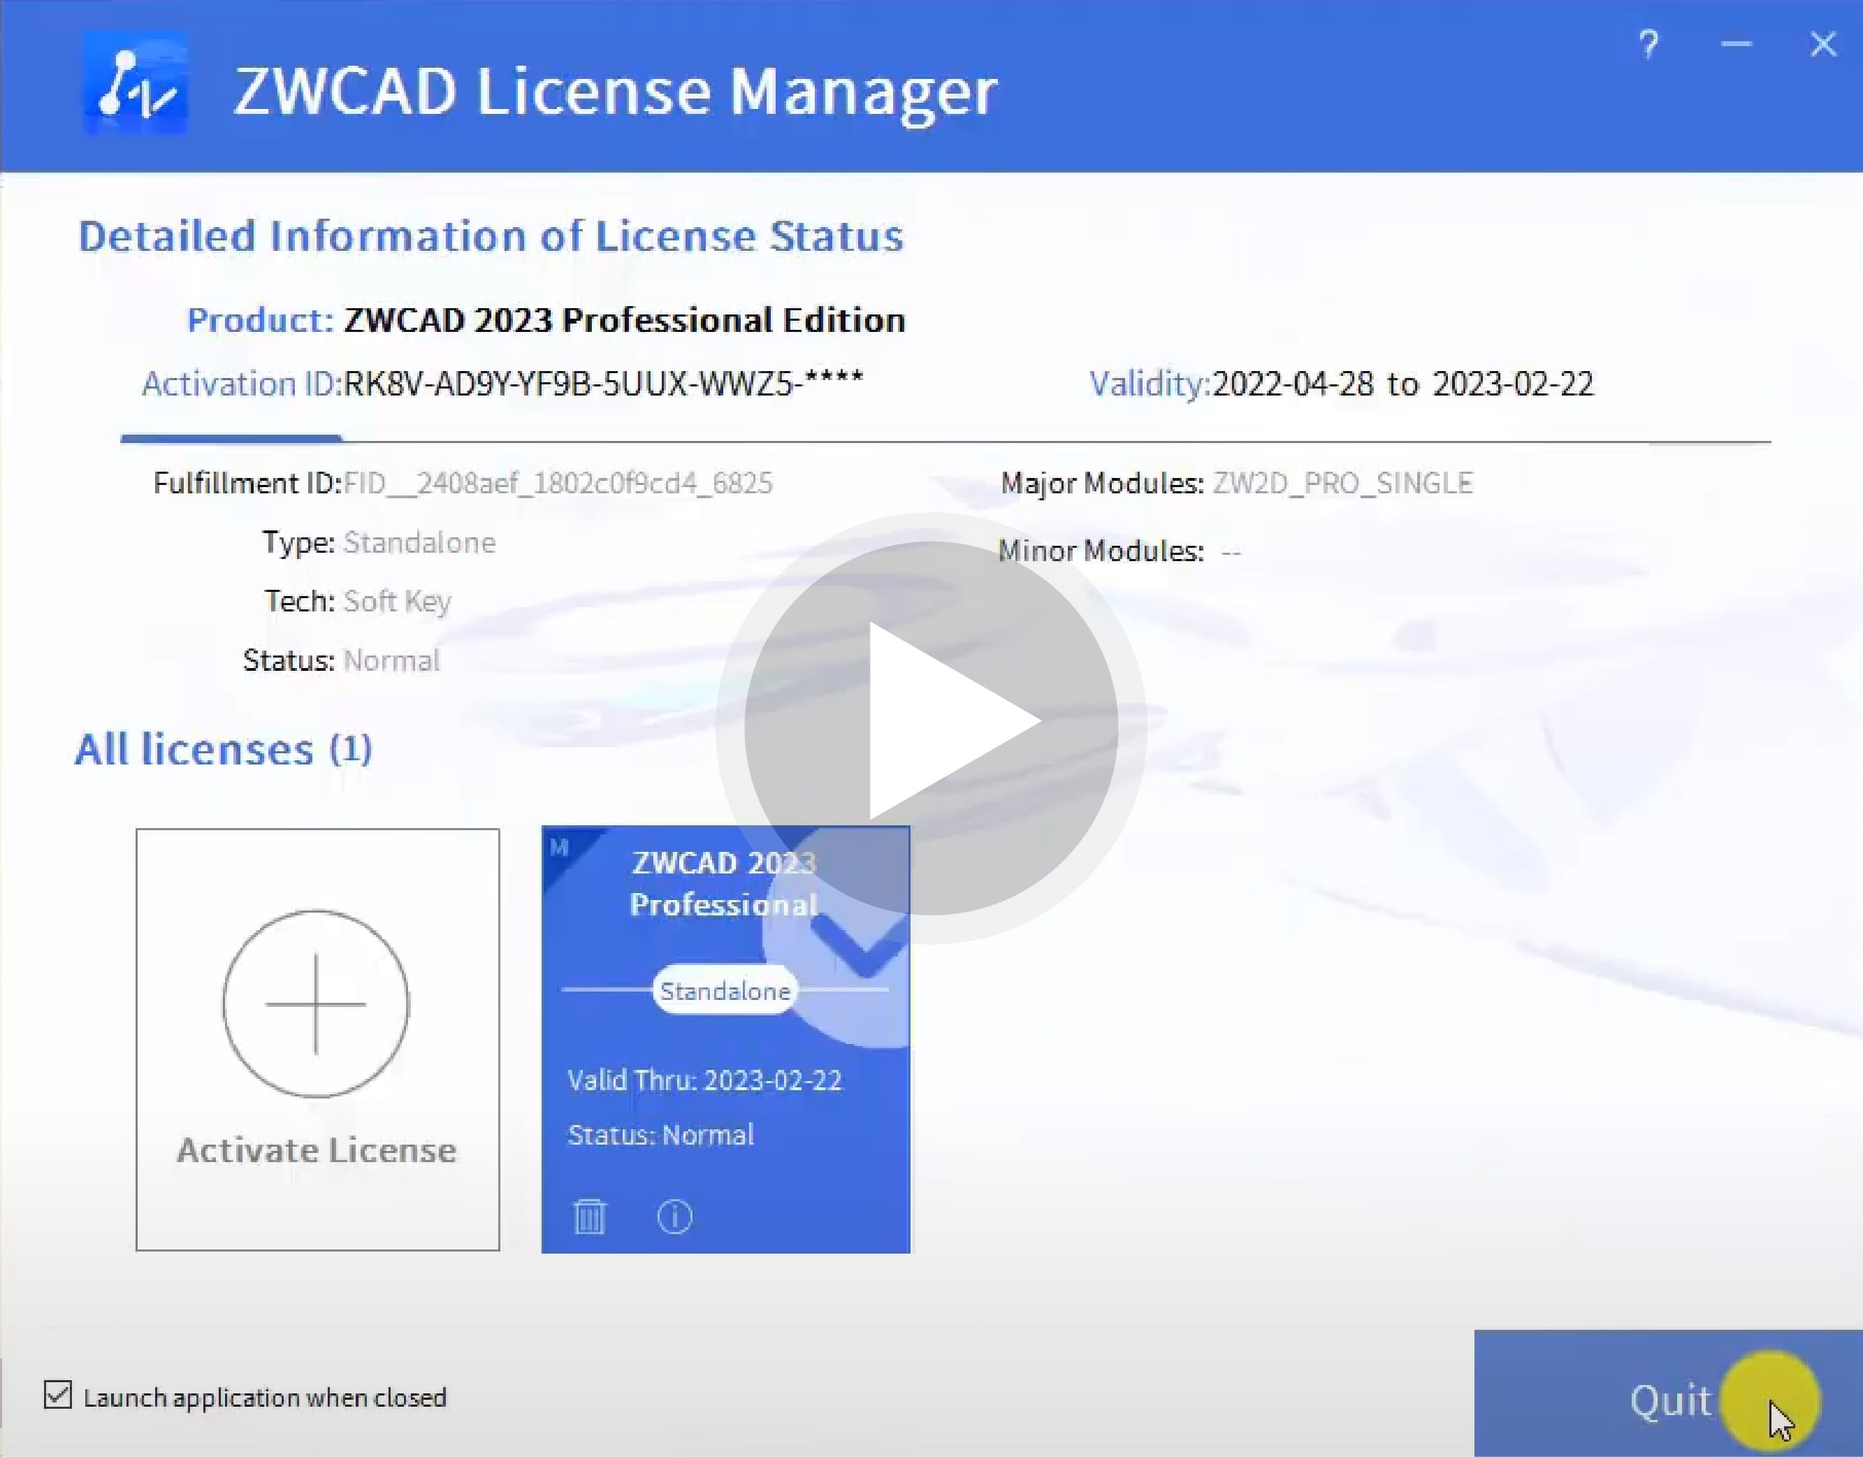Screen dimensions: 1863x1457
Task: Click the All licenses (1) heading
Action: click(223, 750)
